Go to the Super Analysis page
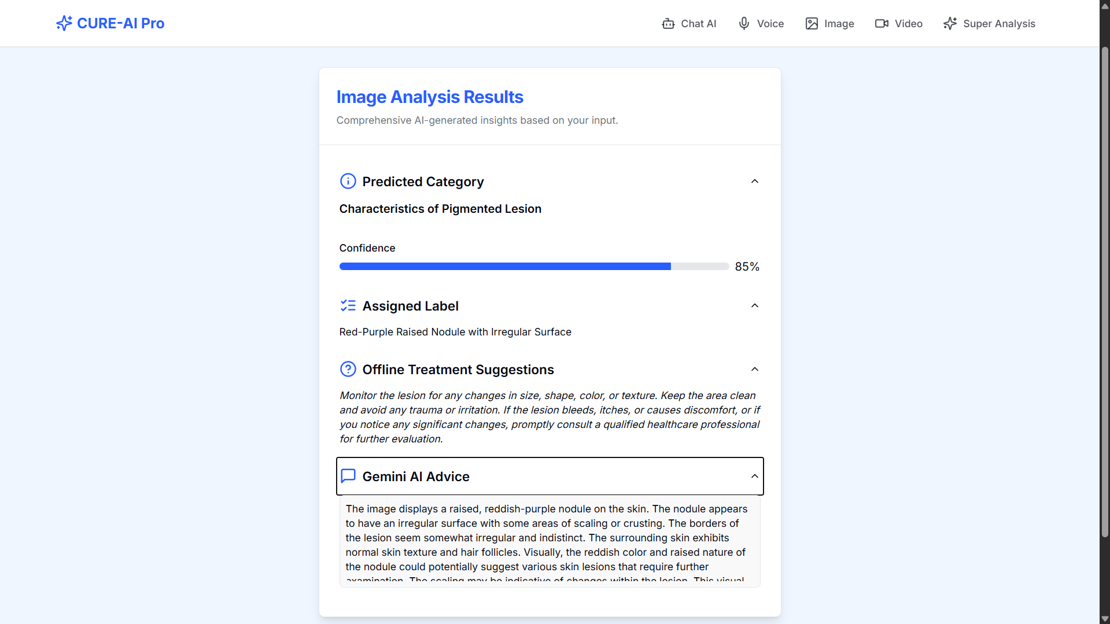The image size is (1110, 624). [999, 24]
